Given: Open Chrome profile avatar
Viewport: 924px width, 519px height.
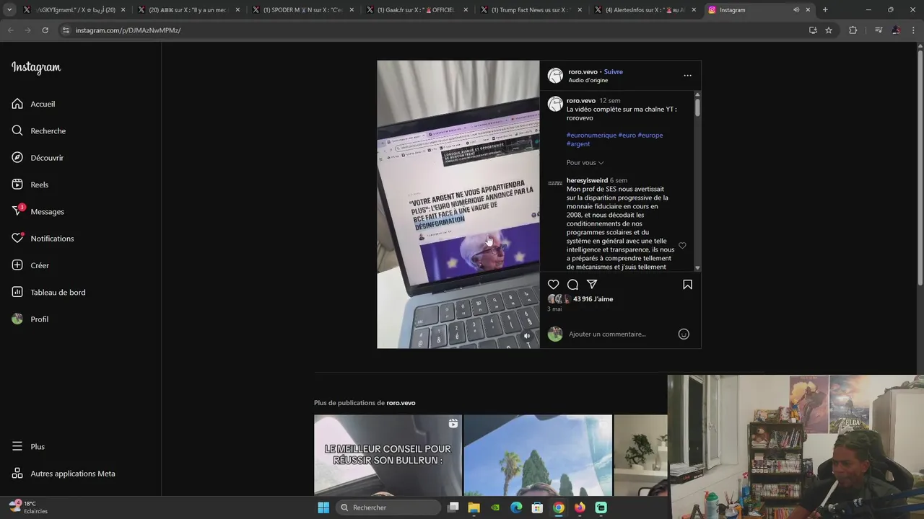Looking at the screenshot, I should click(896, 30).
